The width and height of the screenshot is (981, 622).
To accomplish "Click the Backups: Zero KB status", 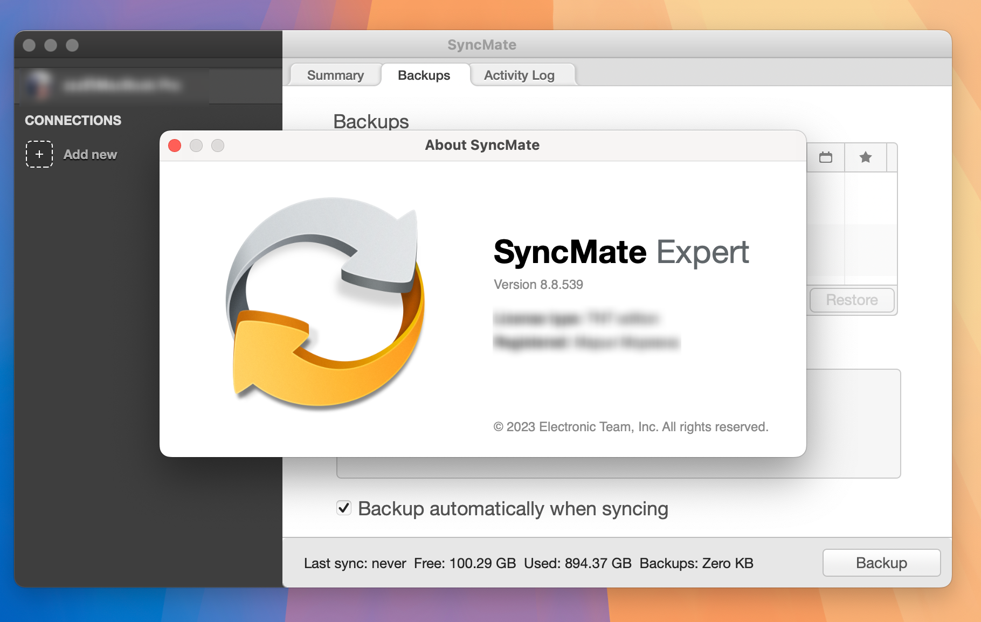I will point(696,563).
